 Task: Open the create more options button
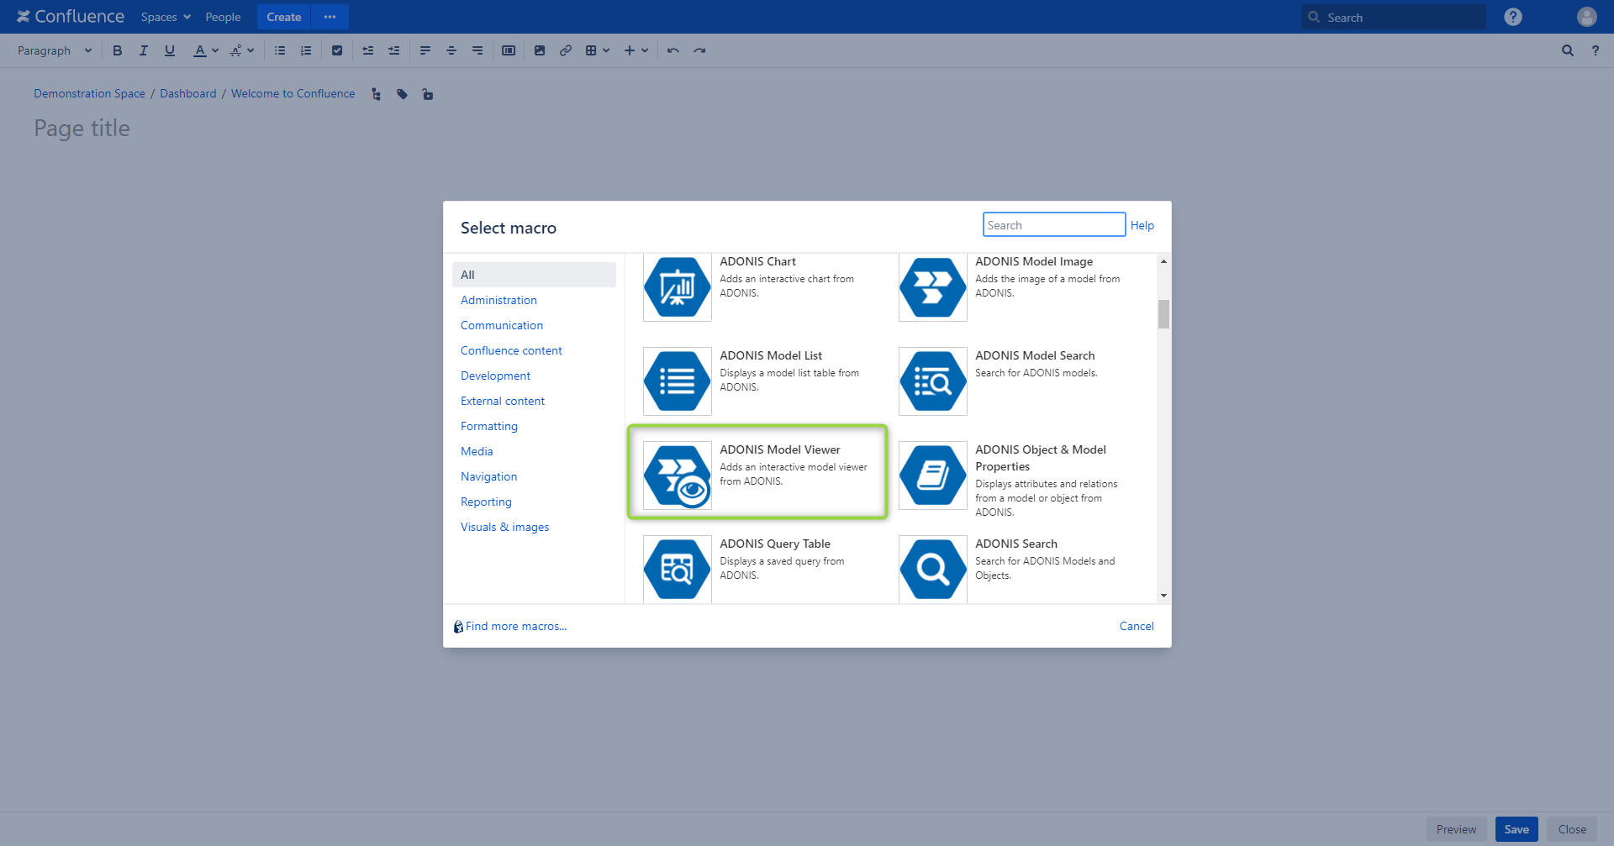tap(330, 17)
